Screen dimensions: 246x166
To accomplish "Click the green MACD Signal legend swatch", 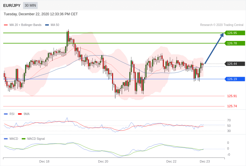I will pyautogui.click(x=23, y=139).
